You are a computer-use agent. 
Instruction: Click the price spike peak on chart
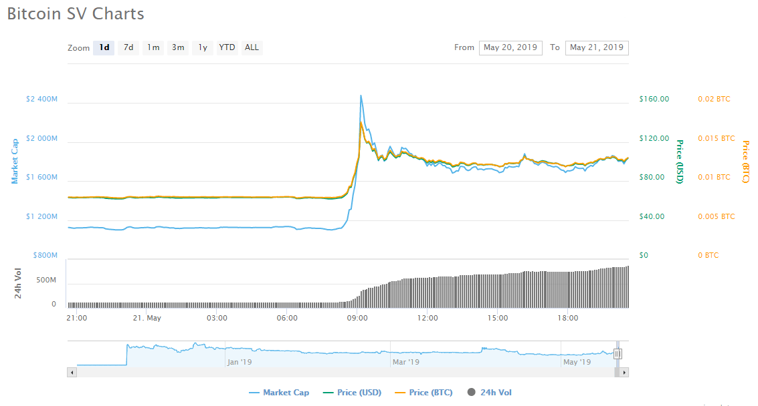point(361,96)
